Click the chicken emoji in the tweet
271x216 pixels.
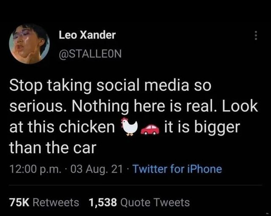pos(129,127)
